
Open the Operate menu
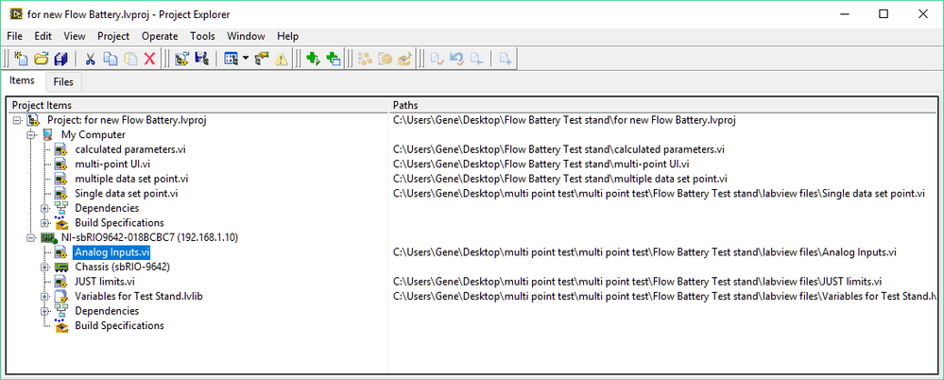click(160, 36)
